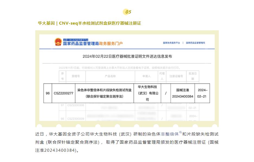The width and height of the screenshot is (254, 162).
Task: Click the 序号 column header
Action: [62, 76]
